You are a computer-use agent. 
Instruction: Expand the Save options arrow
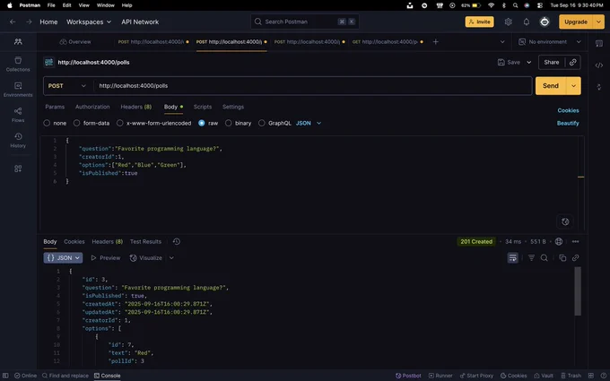(x=528, y=62)
